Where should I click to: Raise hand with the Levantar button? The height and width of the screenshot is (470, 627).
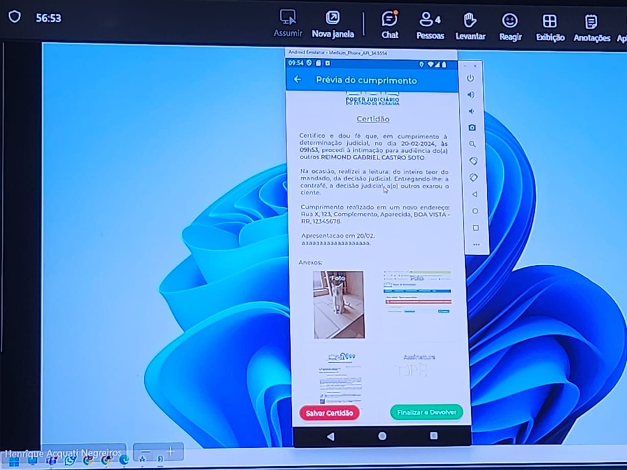[470, 26]
